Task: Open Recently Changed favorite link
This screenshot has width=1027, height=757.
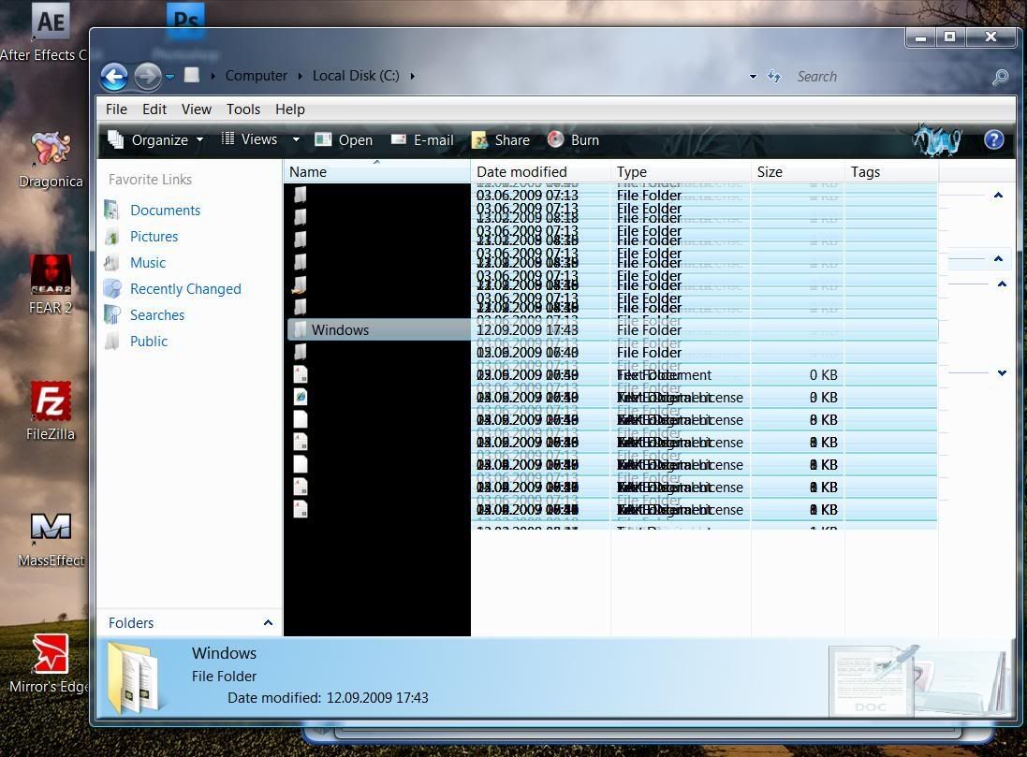Action: [x=185, y=289]
